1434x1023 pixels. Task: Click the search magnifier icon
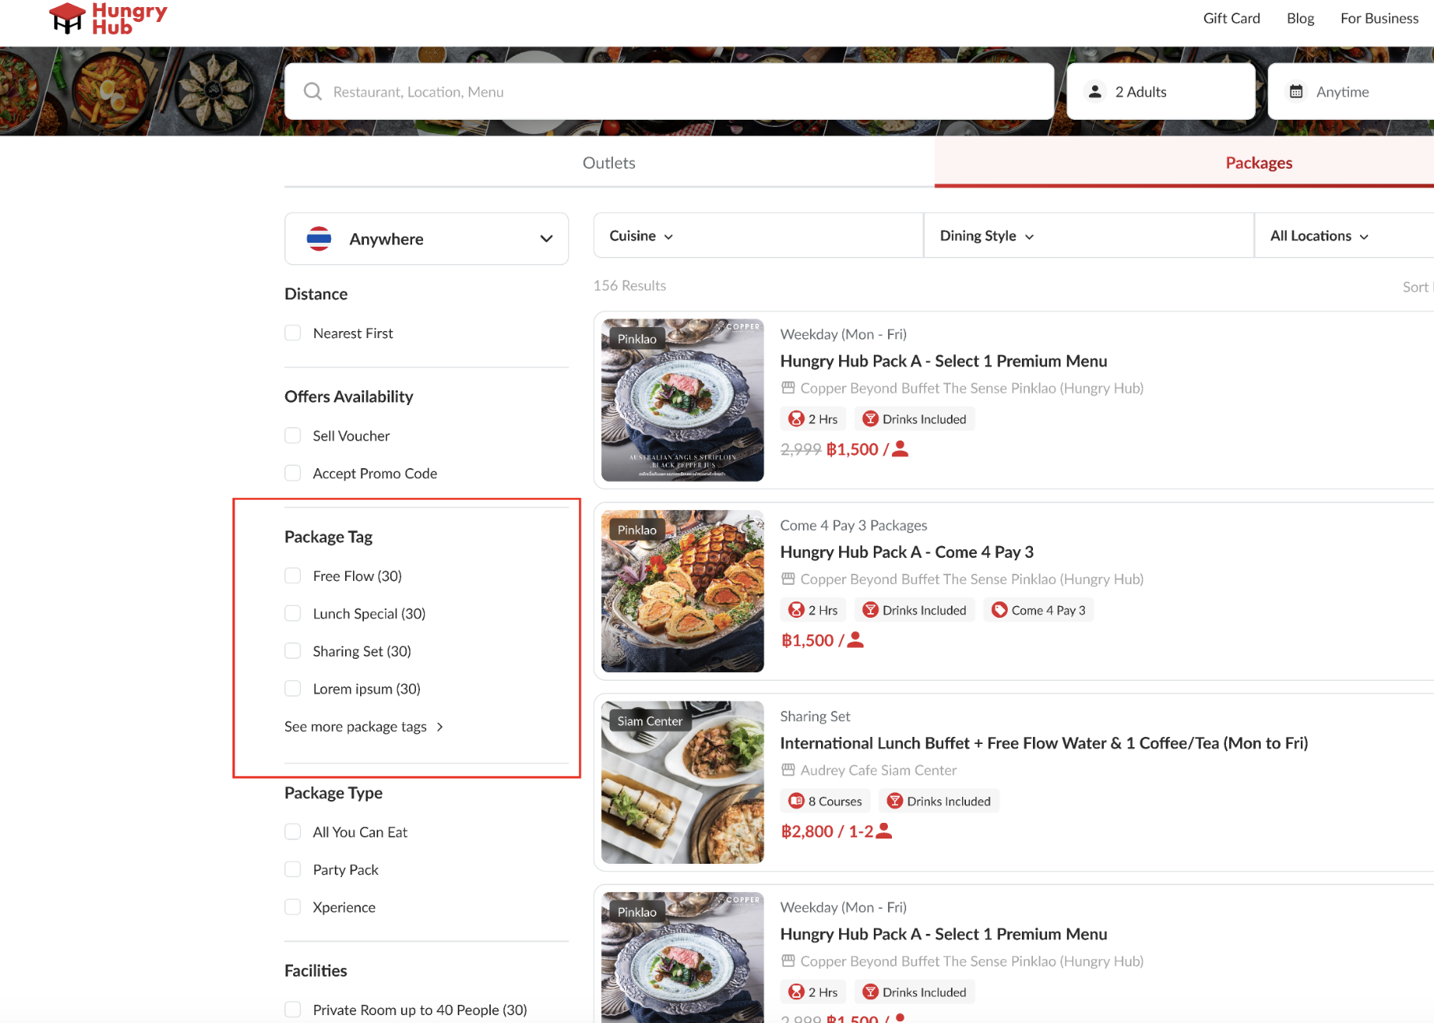(313, 91)
